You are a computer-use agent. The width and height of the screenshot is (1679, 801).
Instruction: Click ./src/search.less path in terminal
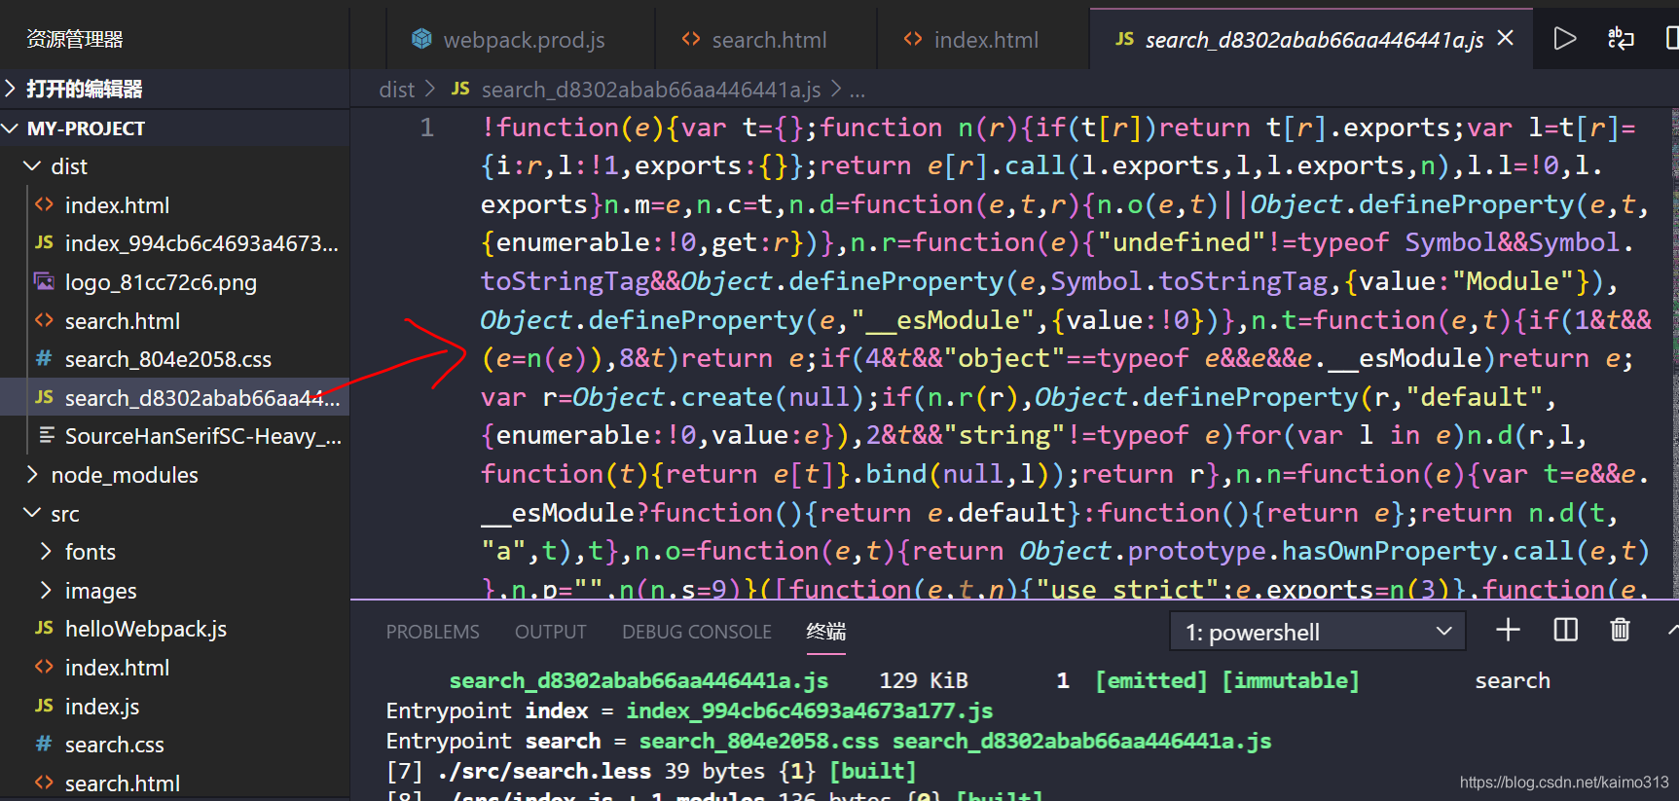[544, 771]
